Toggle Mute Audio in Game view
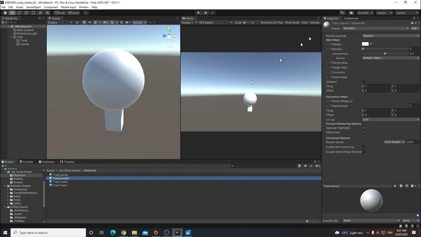The width and height of the screenshot is (421, 237). pyautogui.click(x=292, y=22)
